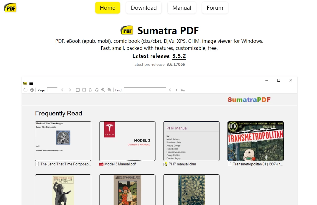The width and height of the screenshot is (317, 205).
Task: Select the Fit single page icon
Action: click(x=84, y=90)
